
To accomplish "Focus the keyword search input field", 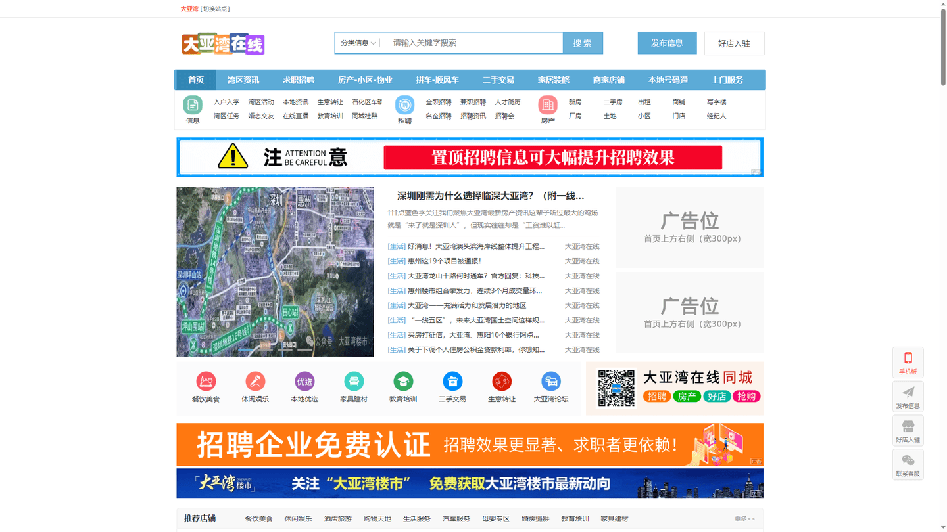I will tap(473, 43).
